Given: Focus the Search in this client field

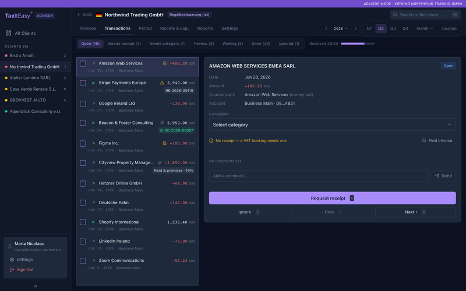Looking at the screenshot, I should (425, 15).
